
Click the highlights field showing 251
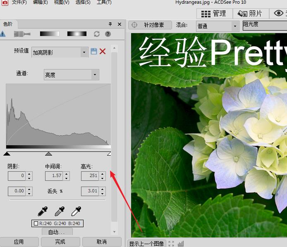coord(90,176)
